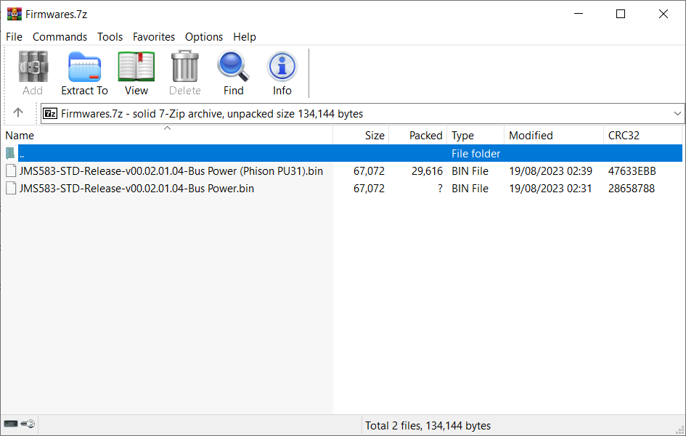Open Extract To from the toolbar
Image resolution: width=686 pixels, height=436 pixels.
click(84, 67)
